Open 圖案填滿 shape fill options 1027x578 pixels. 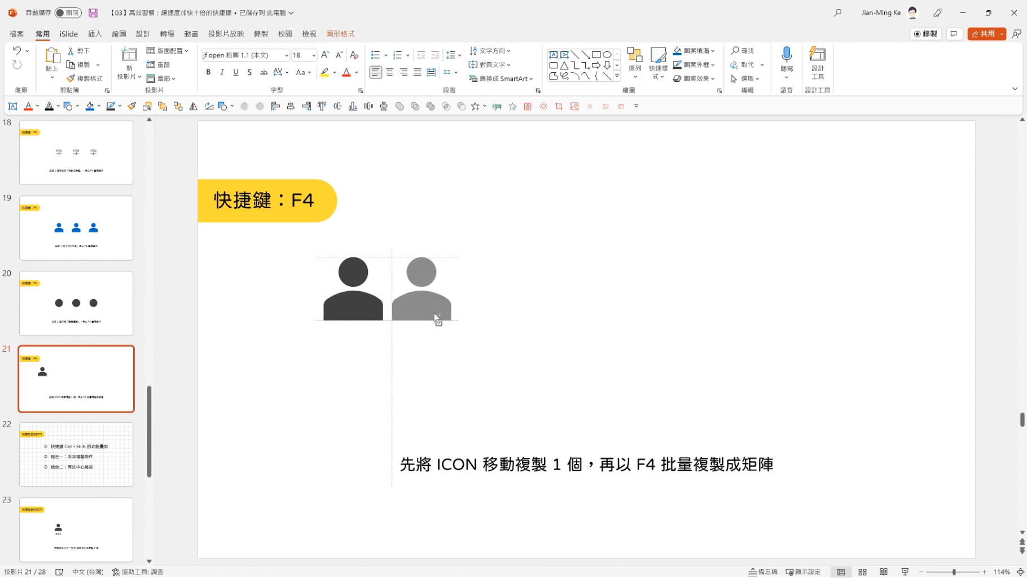point(694,50)
